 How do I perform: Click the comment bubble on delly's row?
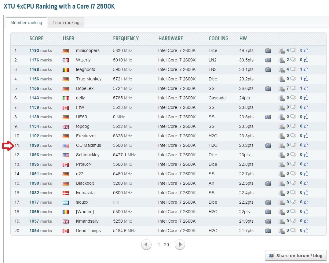pyautogui.click(x=293, y=98)
